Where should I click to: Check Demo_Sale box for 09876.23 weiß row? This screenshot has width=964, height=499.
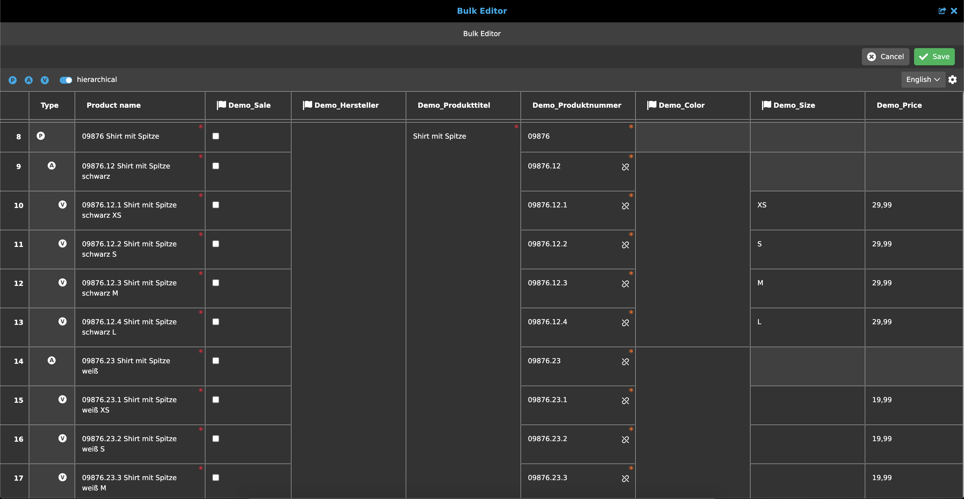[x=216, y=361]
